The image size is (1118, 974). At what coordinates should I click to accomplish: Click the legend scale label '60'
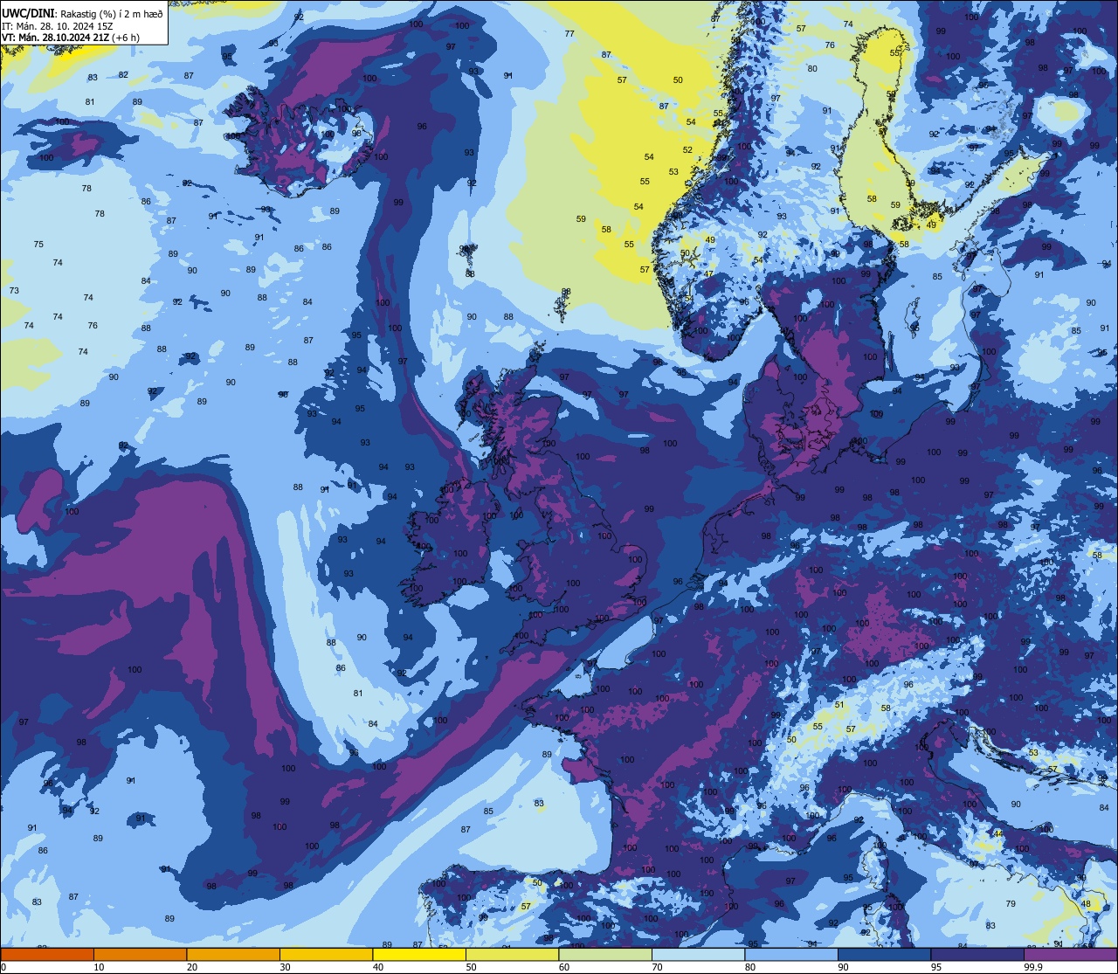click(x=564, y=967)
